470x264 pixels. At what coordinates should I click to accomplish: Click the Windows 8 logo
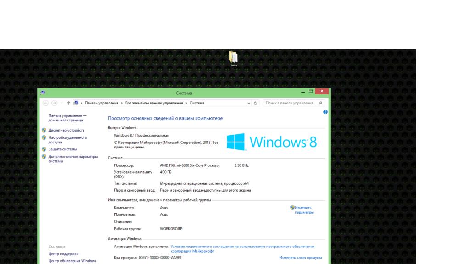click(x=272, y=142)
